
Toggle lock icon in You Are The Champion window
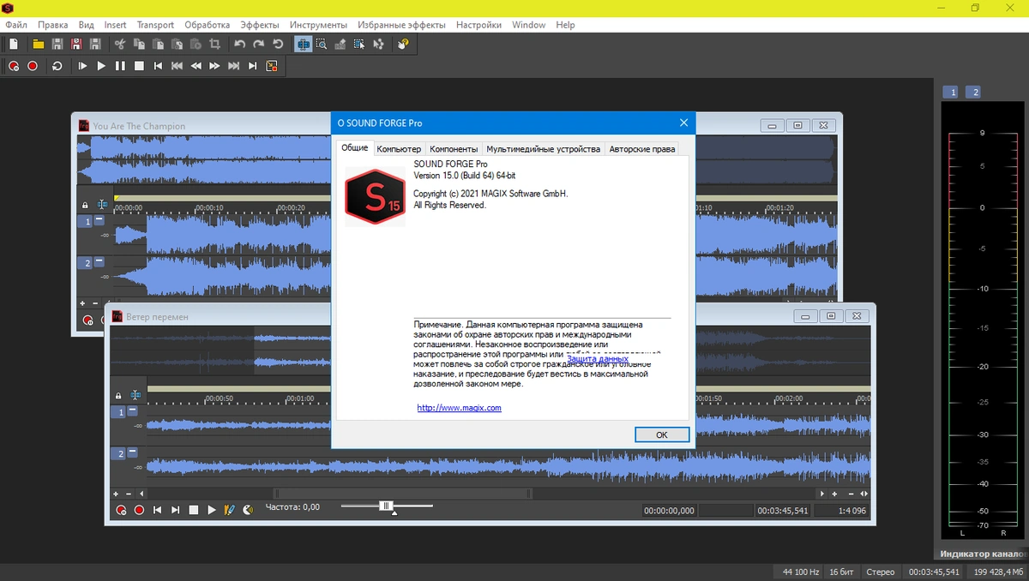[x=85, y=206]
